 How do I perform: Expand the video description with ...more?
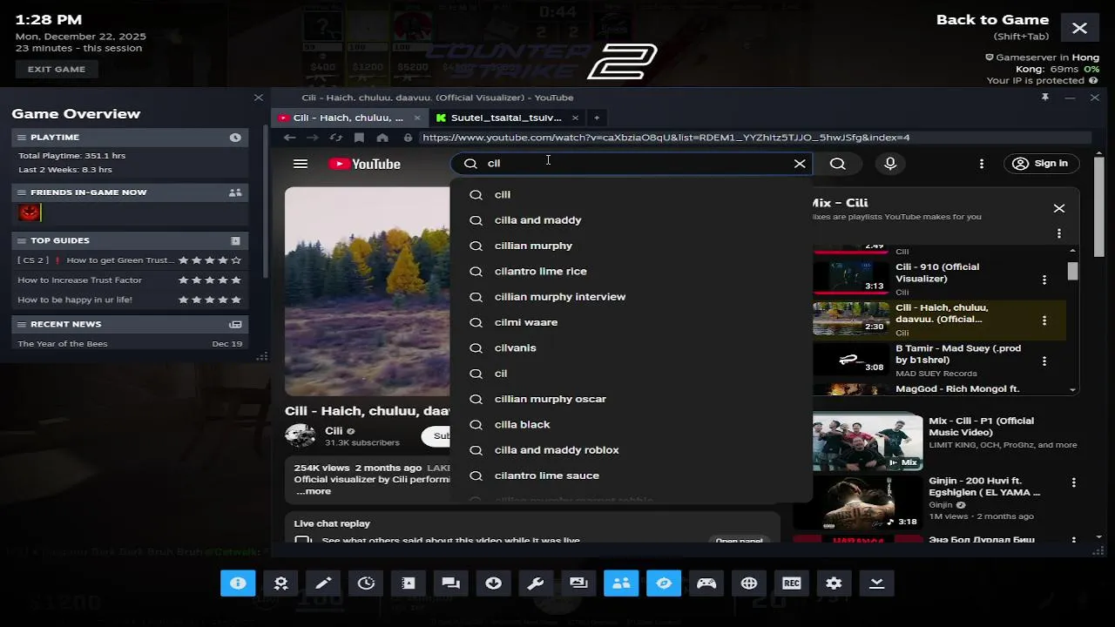(314, 491)
